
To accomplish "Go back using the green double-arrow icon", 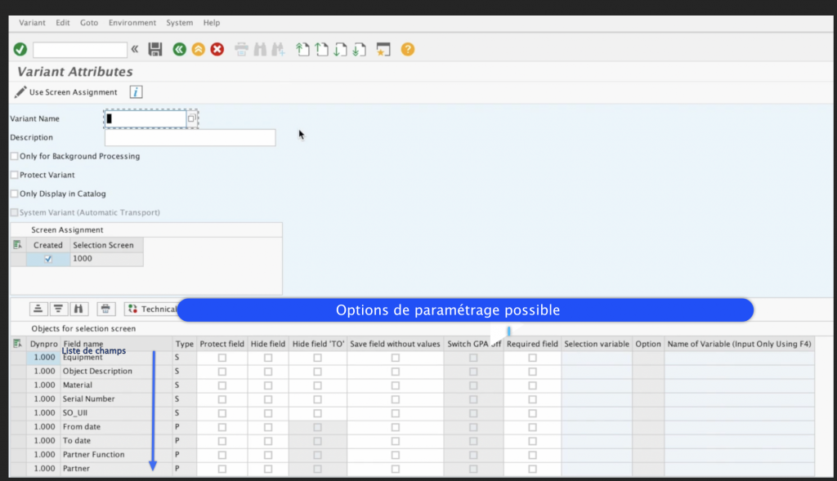I will [179, 50].
